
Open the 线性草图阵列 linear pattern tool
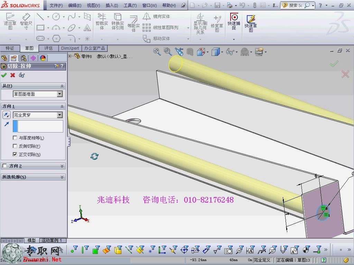(x=160, y=28)
